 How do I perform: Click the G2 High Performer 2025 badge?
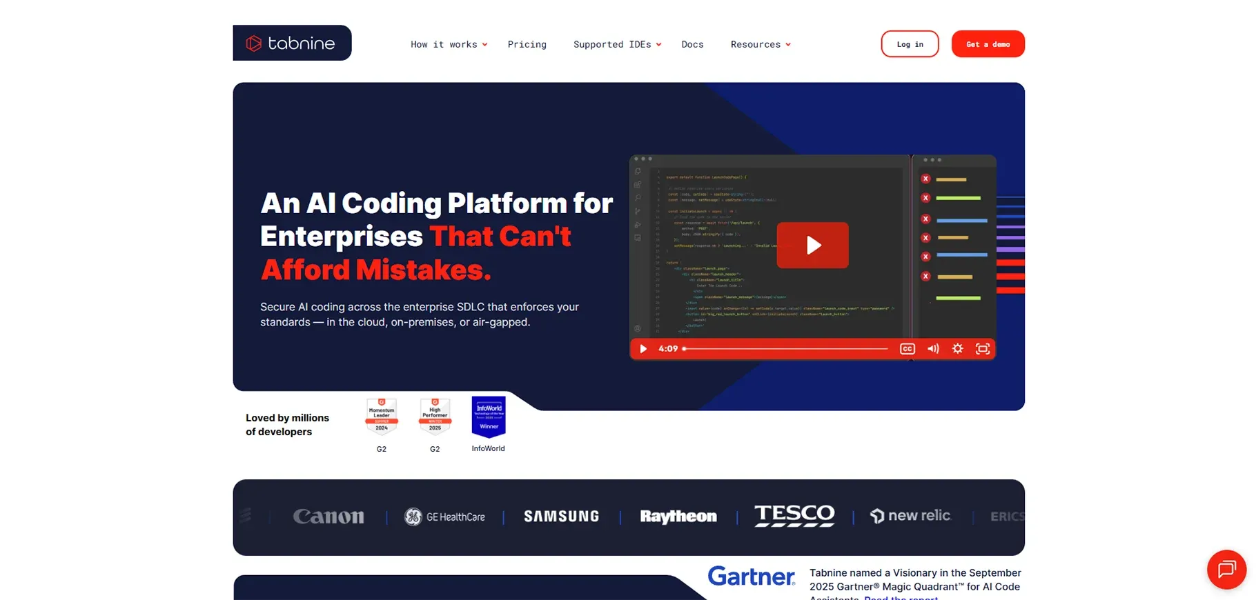[435, 417]
